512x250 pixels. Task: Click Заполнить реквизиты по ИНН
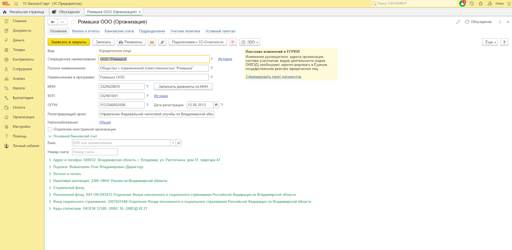(183, 87)
